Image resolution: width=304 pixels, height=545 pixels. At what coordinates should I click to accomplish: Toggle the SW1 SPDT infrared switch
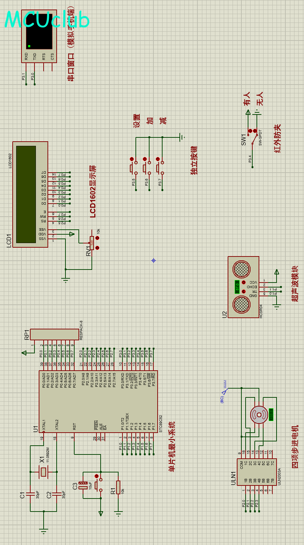coord(253,137)
